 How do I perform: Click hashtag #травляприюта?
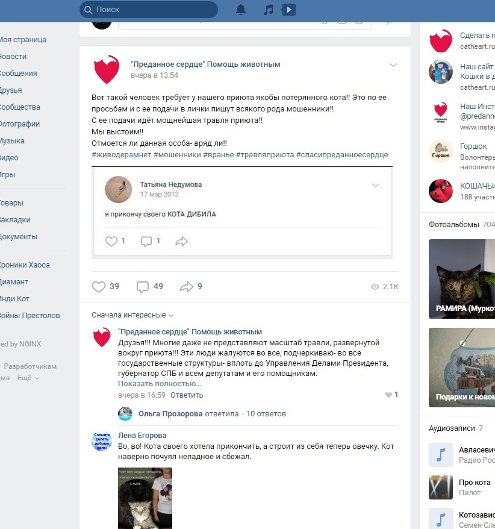265,155
